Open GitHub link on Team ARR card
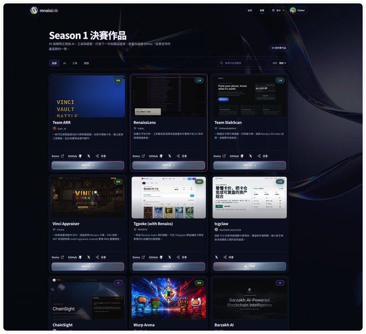Image resolution: width=366 pixels, height=334 pixels. point(75,156)
